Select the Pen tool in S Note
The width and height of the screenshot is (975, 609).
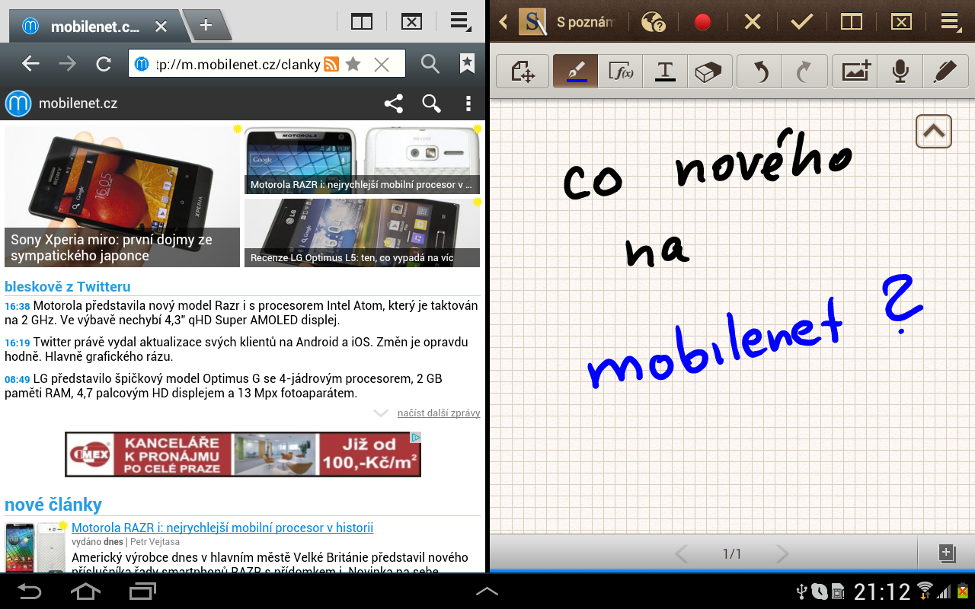point(574,71)
